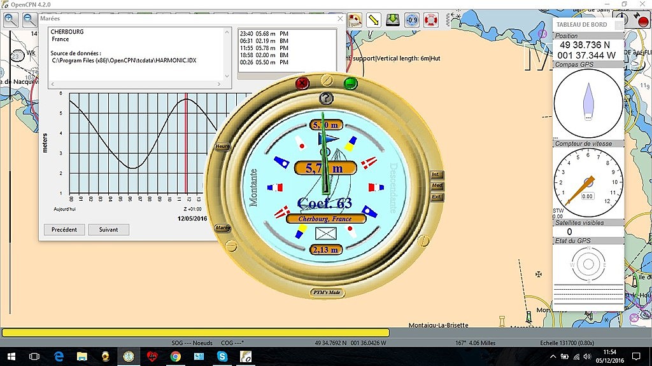Click the envelope icon on tide dial

point(325,234)
